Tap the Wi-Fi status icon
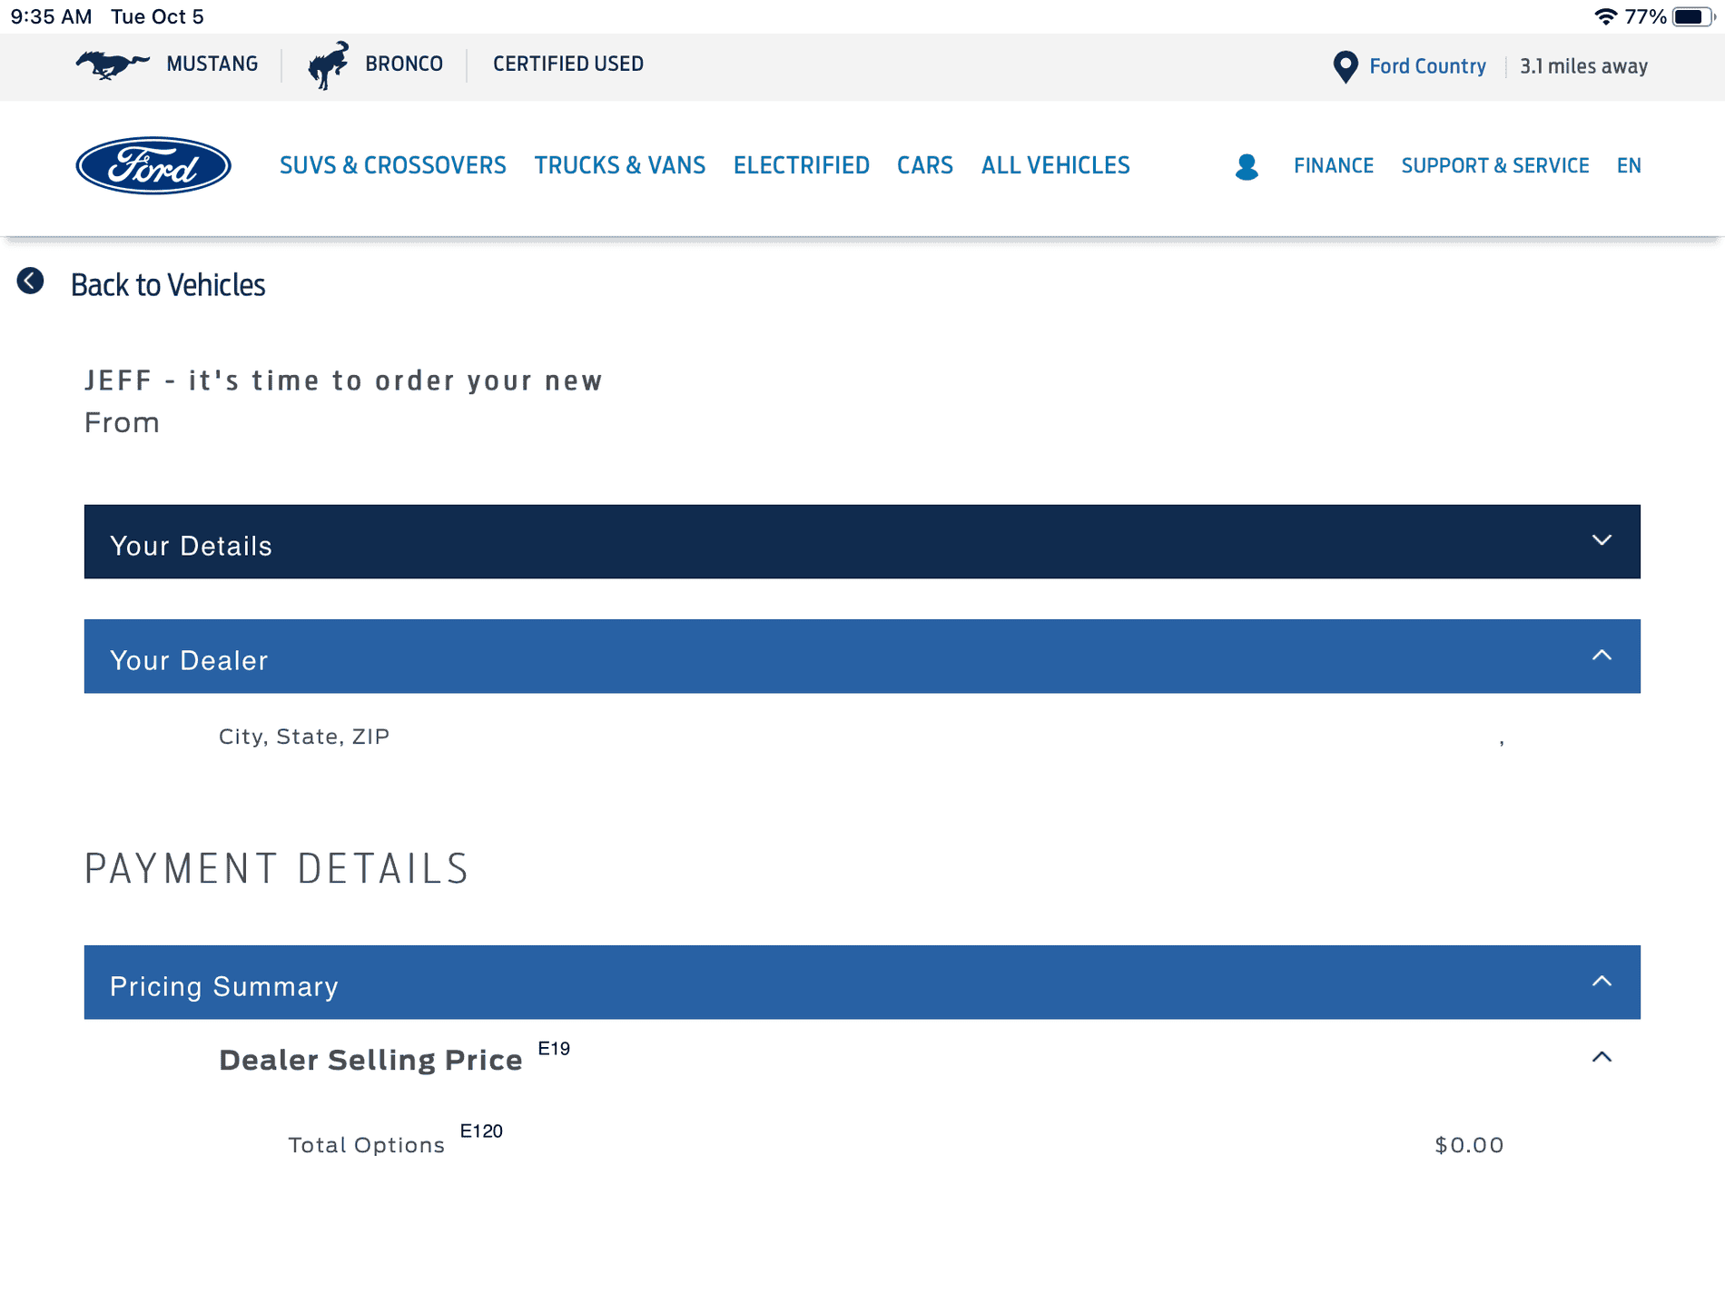The image size is (1725, 1294). 1604,16
